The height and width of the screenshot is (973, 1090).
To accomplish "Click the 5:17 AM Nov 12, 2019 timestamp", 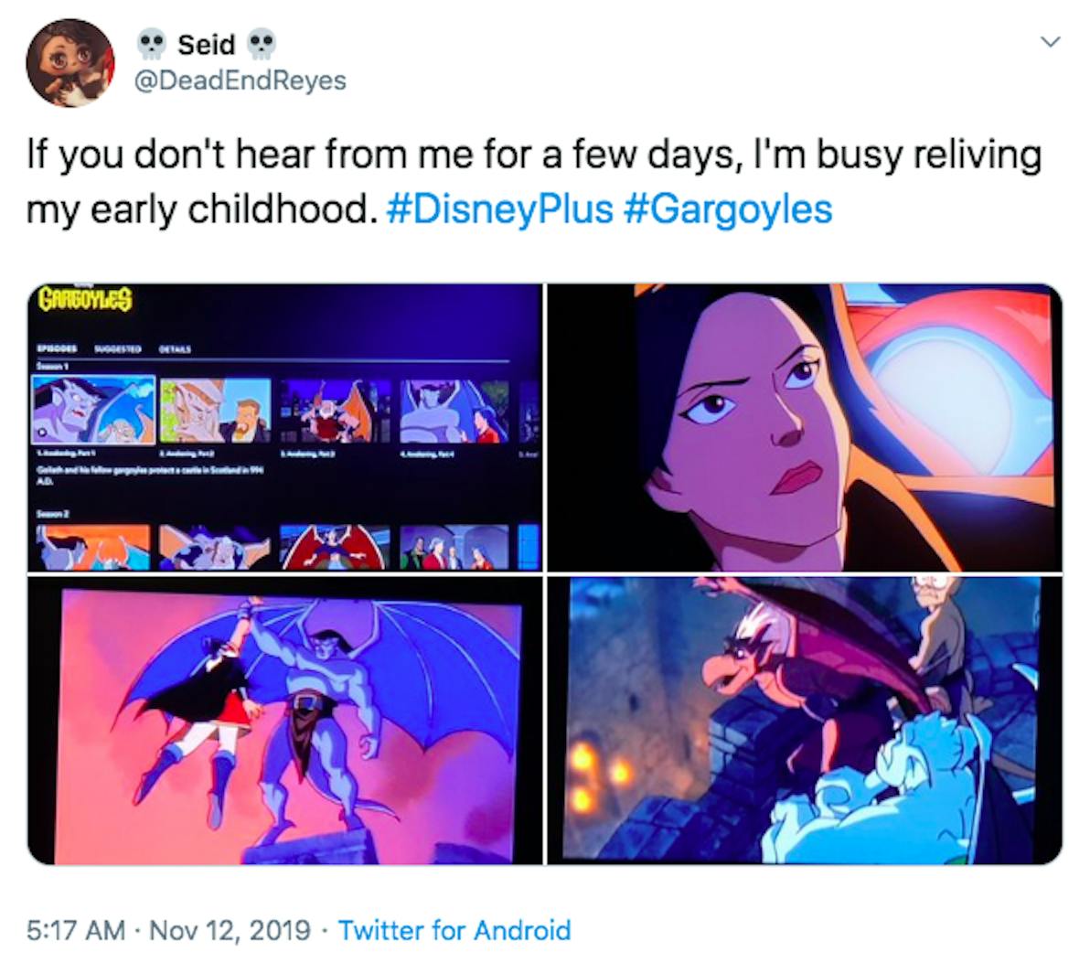I will pyautogui.click(x=168, y=930).
